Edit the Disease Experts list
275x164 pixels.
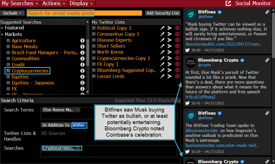point(162,40)
